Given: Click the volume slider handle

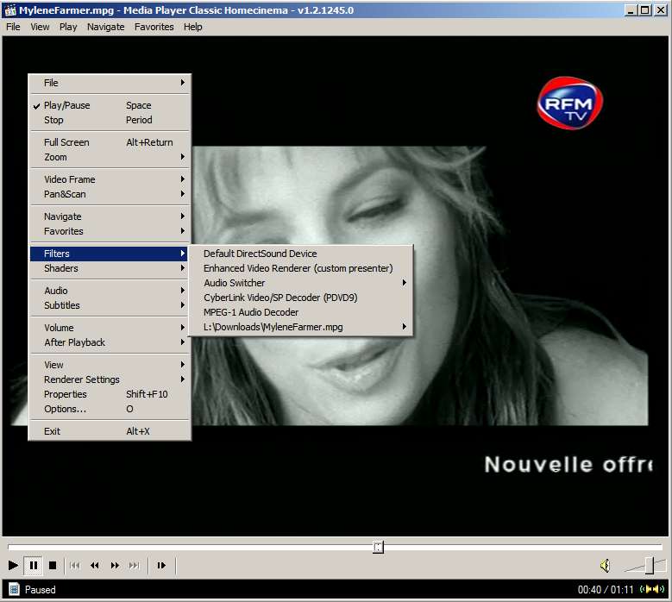Looking at the screenshot, I should (650, 566).
